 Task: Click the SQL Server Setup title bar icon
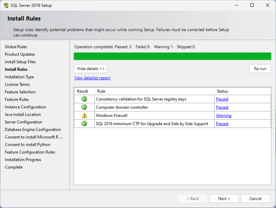(x=6, y=5)
